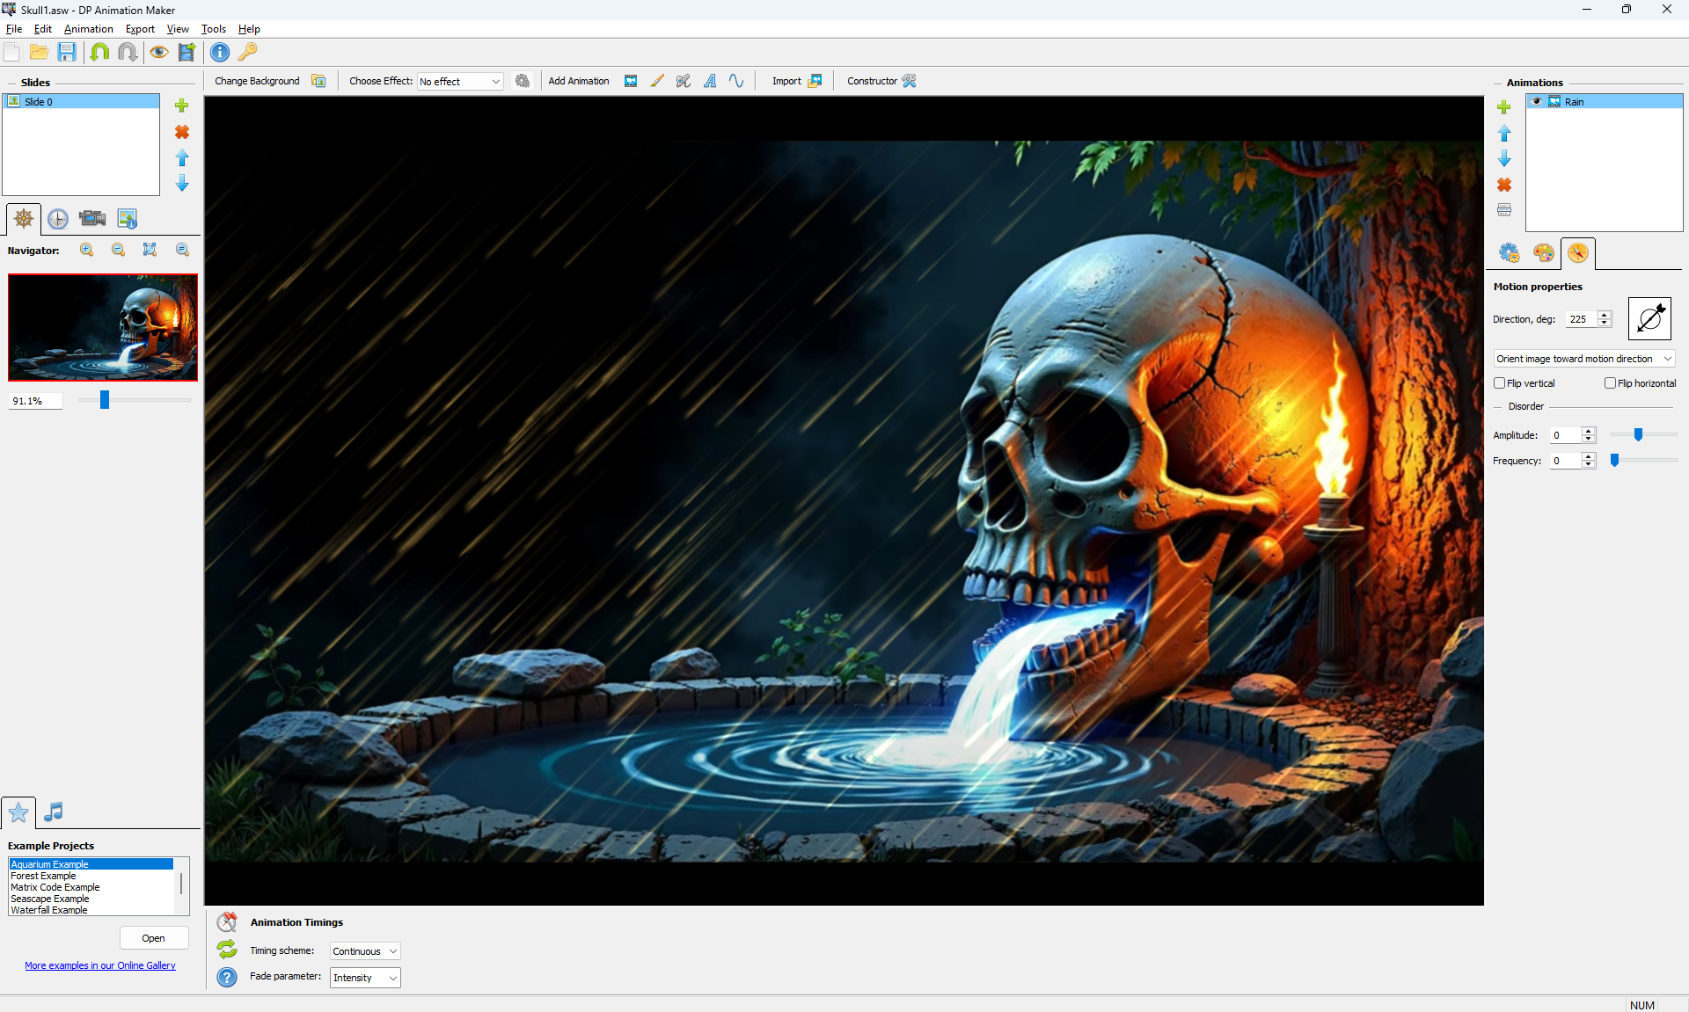Click the Open button for examples
This screenshot has width=1689, height=1012.
153,938
